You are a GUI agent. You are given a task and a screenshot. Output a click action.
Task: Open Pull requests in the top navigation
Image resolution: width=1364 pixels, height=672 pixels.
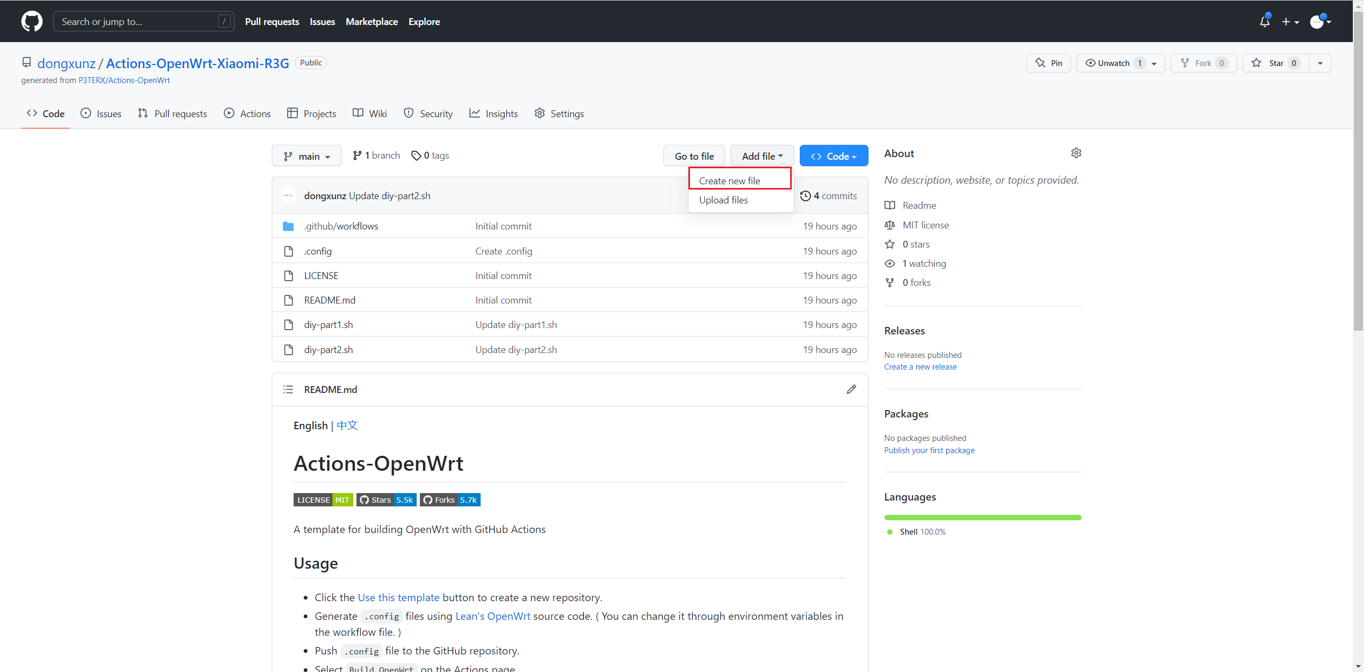tap(272, 21)
